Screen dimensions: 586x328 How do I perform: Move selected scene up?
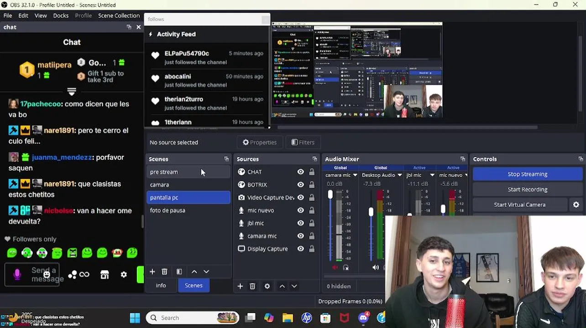point(194,272)
